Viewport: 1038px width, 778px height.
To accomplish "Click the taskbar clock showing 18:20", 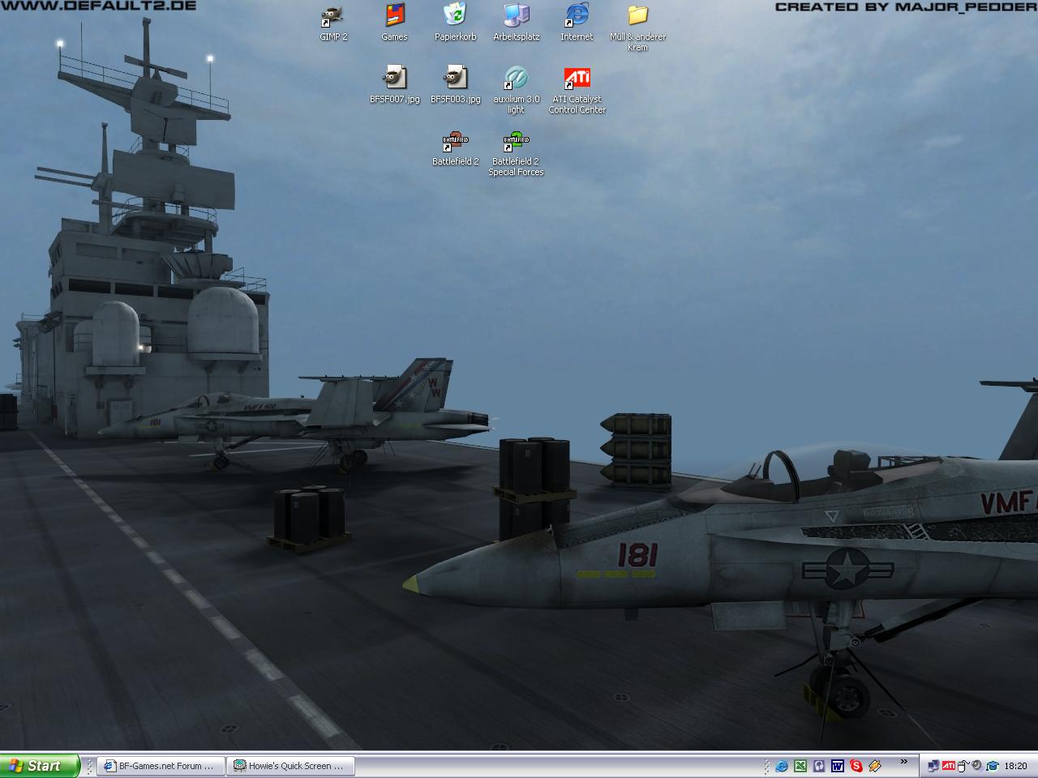I will coord(1015,766).
